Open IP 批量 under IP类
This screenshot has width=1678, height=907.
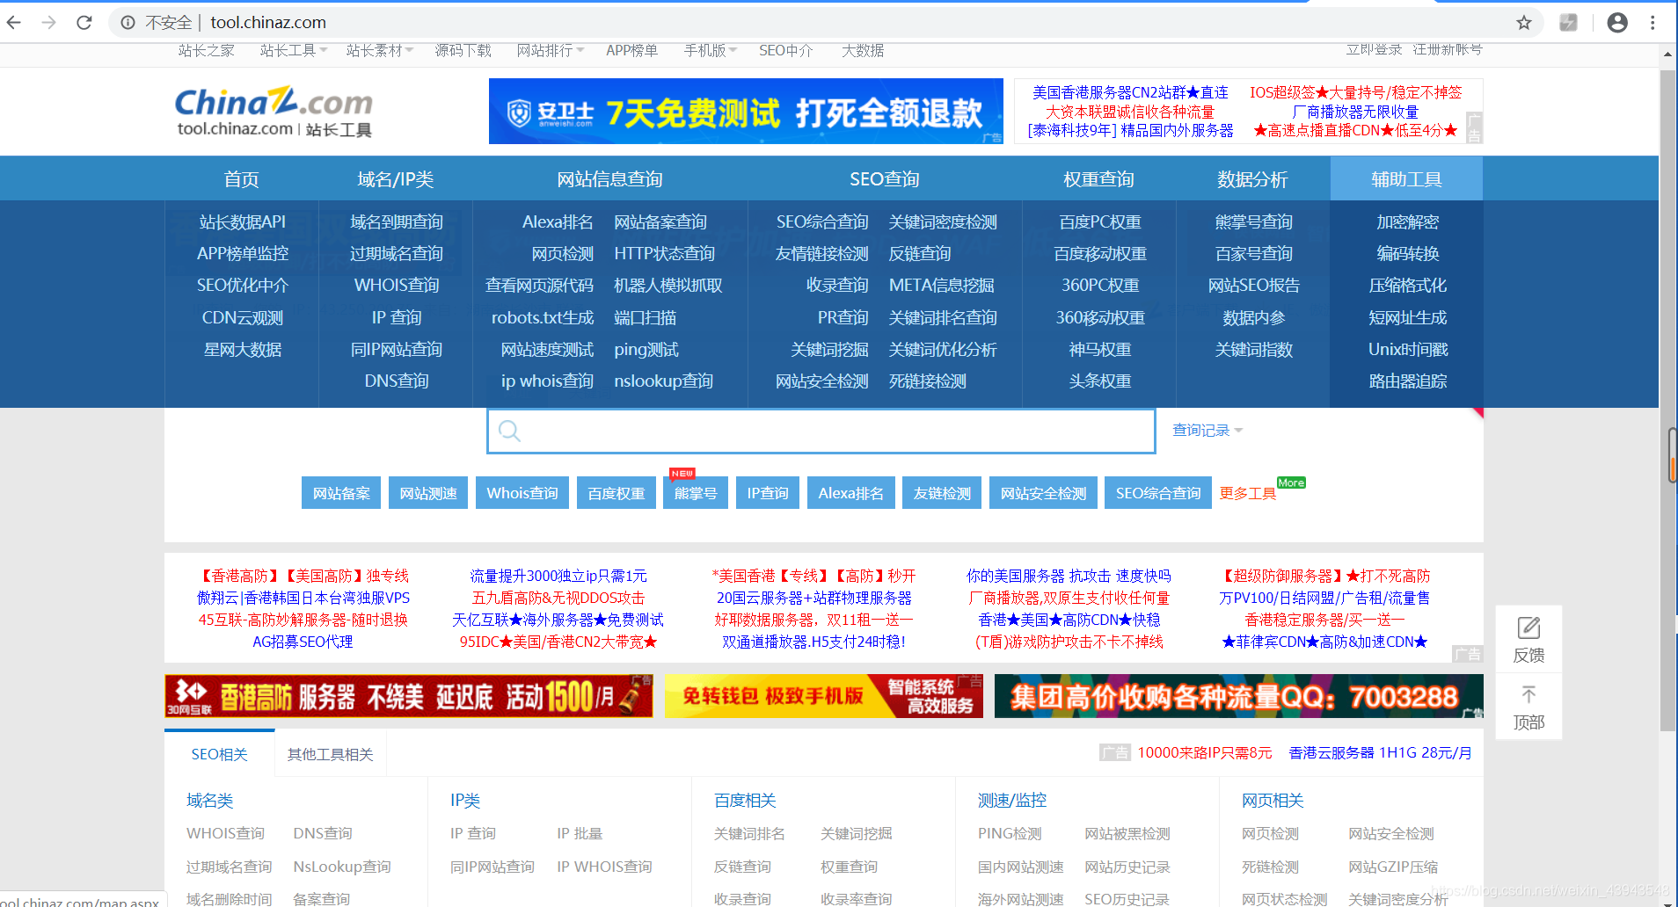pos(580,833)
